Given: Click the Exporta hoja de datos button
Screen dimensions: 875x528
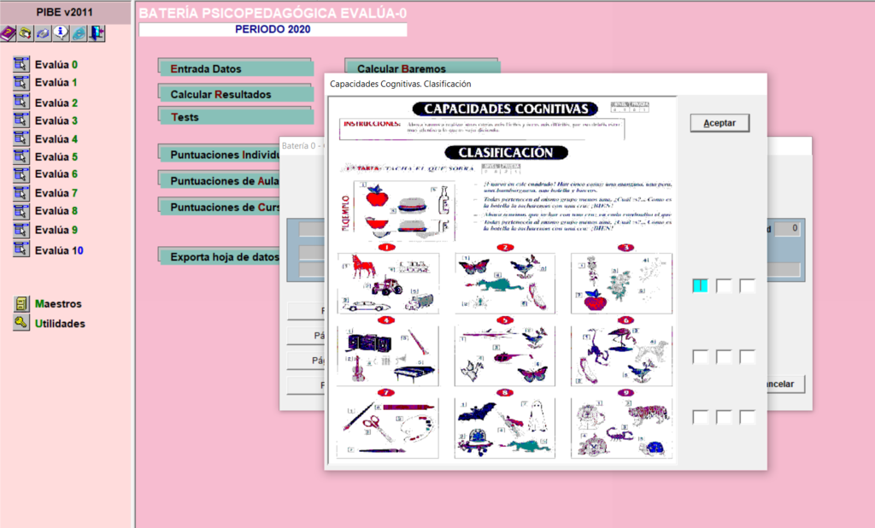Looking at the screenshot, I should 220,256.
